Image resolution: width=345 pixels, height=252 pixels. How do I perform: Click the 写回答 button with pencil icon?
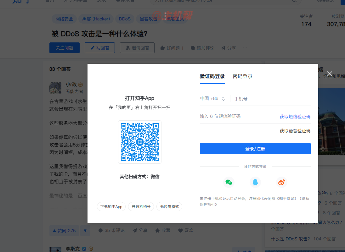[x=100, y=48]
